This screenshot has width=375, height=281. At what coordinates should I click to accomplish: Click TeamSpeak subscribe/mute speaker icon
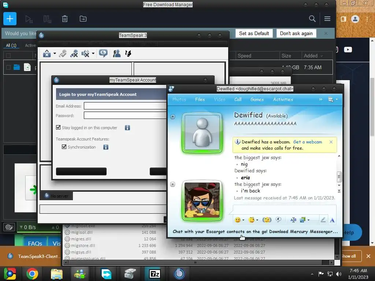[x=85, y=53]
